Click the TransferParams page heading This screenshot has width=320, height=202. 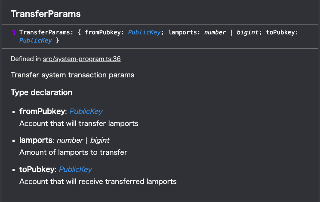(46, 14)
